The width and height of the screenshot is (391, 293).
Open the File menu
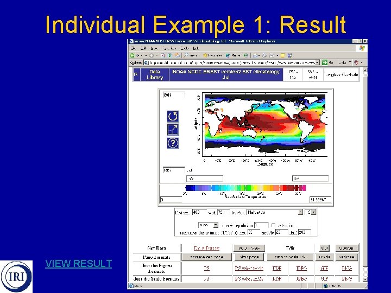pos(134,48)
